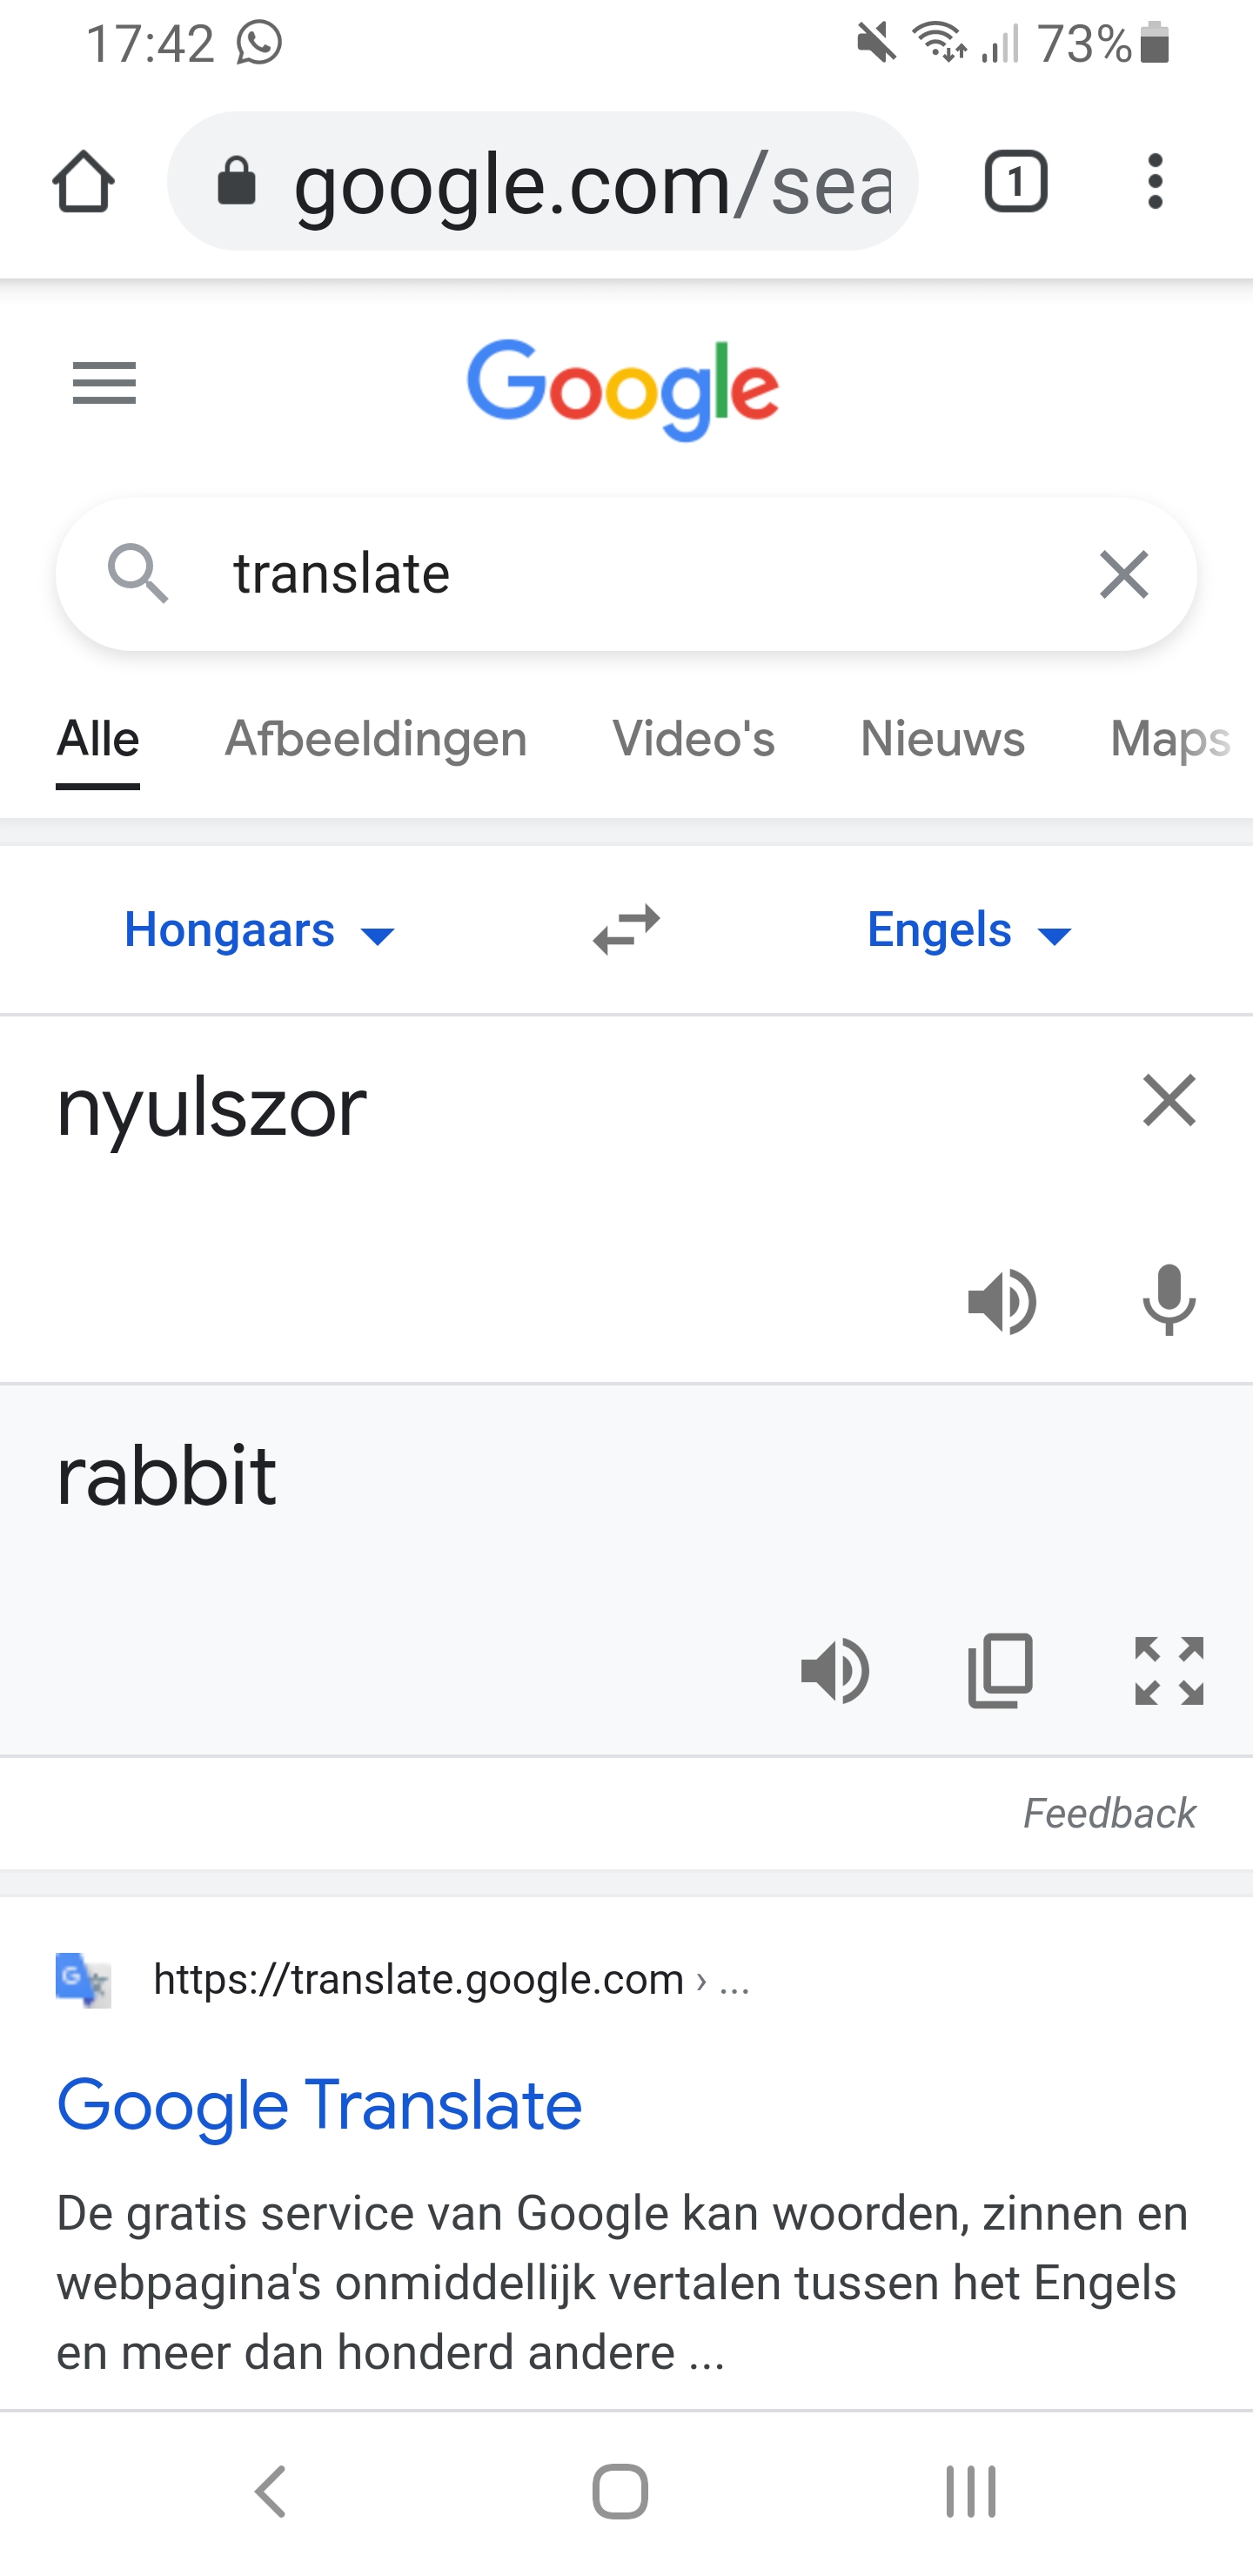Copy the translated text rabbit
This screenshot has height=2576, width=1253.
click(x=1000, y=1671)
